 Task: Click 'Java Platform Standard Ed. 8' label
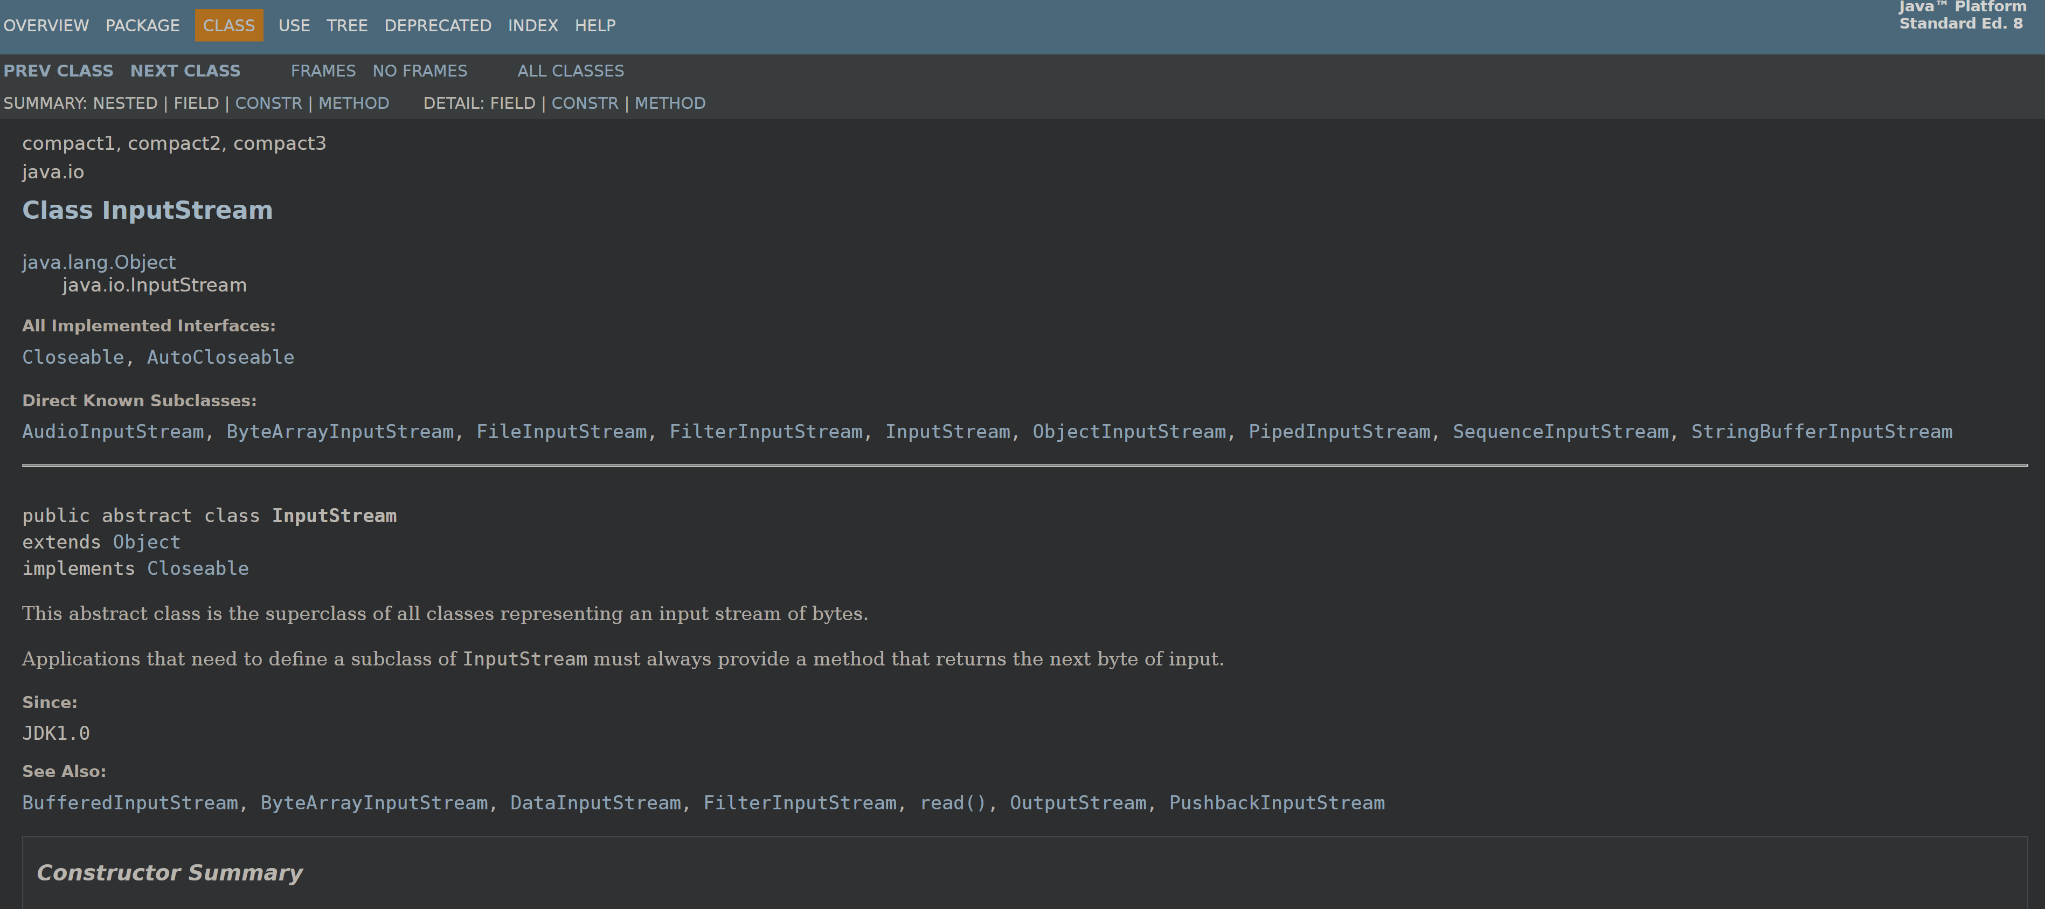coord(1961,15)
